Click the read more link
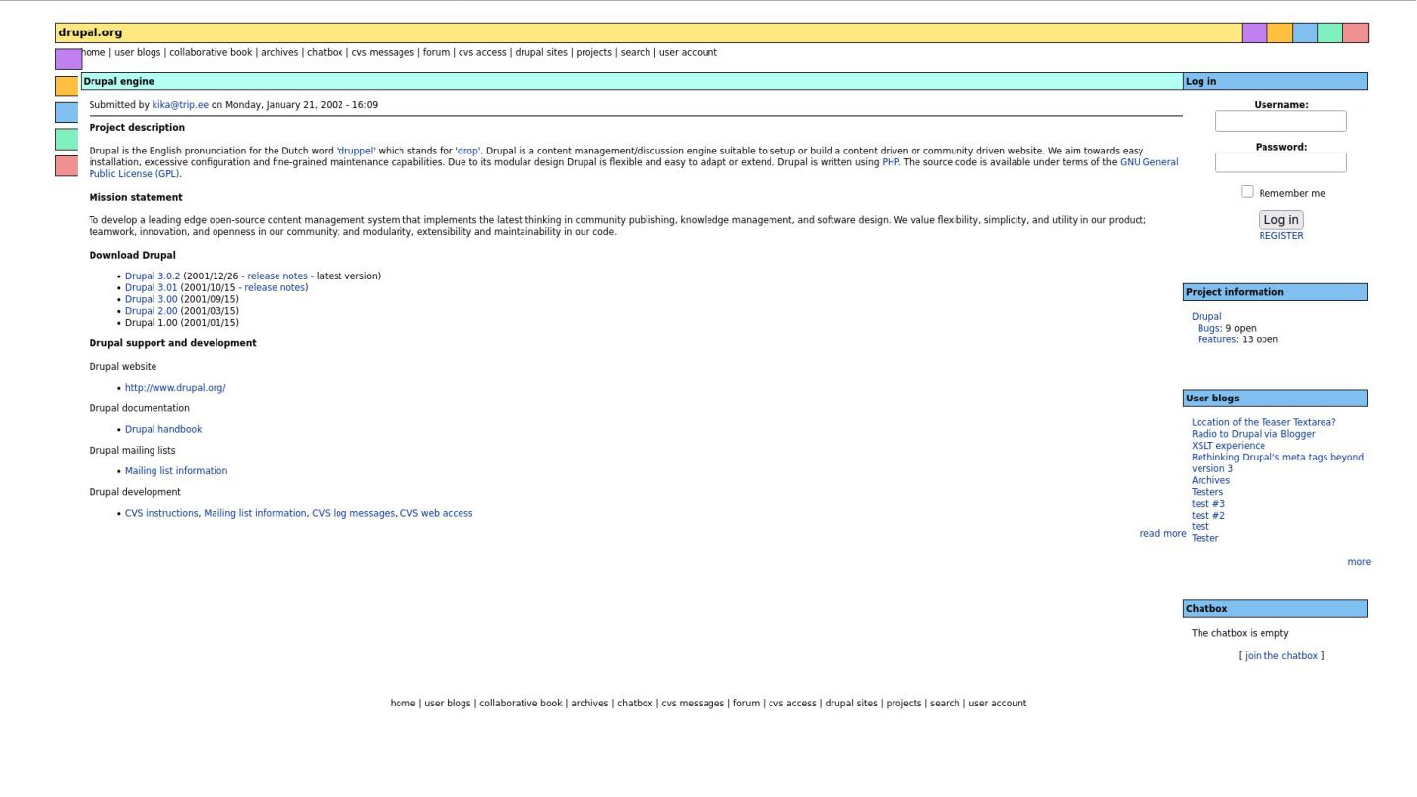Viewport: 1417px width, 797px height. [1163, 534]
